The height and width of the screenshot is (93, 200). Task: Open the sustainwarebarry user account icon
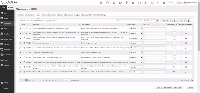(185, 3)
